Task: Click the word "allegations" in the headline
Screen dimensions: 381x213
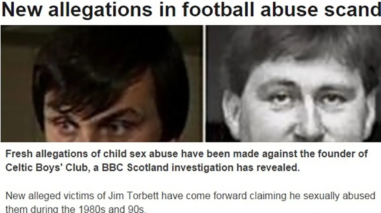Action: (99, 11)
